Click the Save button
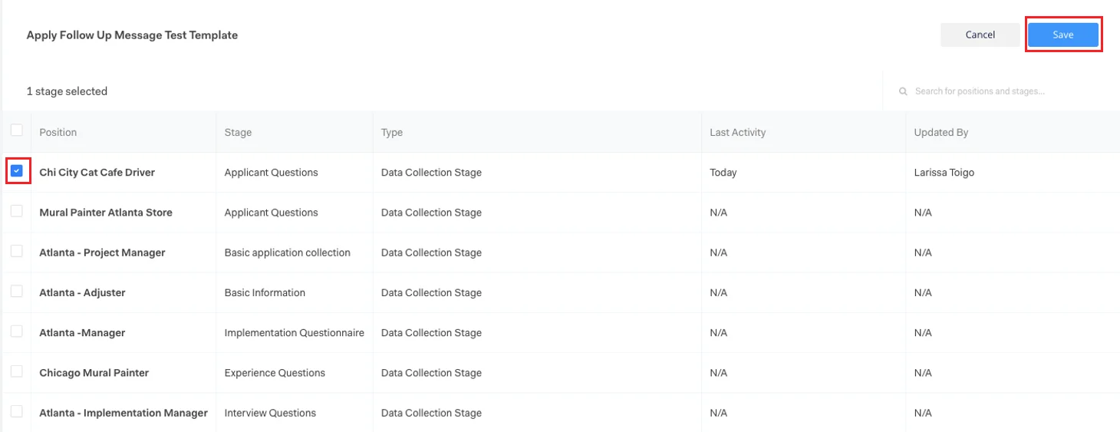 pyautogui.click(x=1063, y=35)
